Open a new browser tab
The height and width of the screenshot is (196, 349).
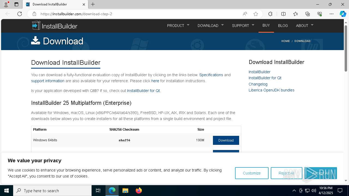[x=93, y=4]
